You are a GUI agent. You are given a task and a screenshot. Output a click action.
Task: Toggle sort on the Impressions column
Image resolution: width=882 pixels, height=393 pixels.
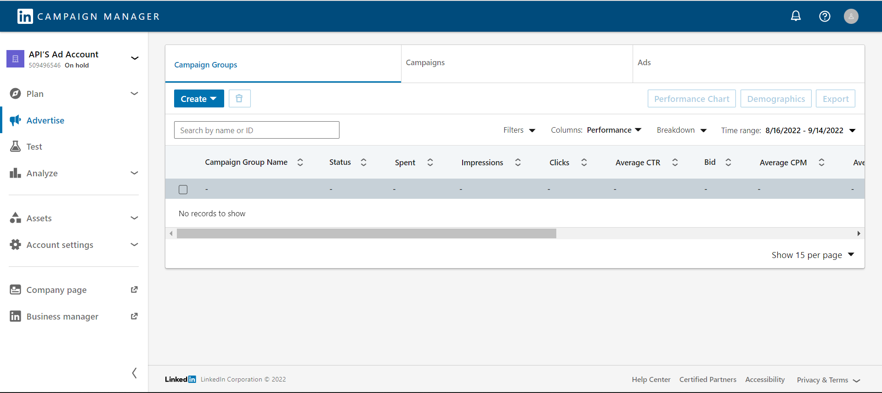point(518,163)
